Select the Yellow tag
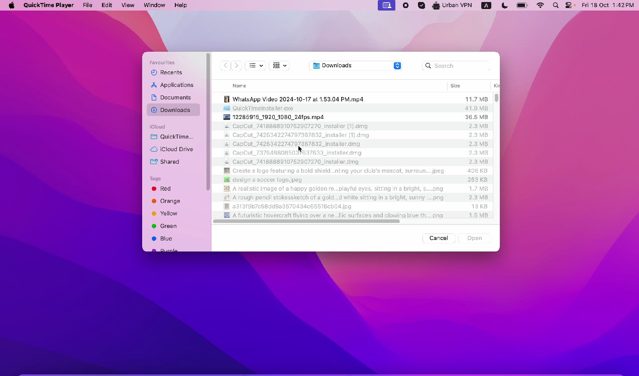 coord(173,213)
